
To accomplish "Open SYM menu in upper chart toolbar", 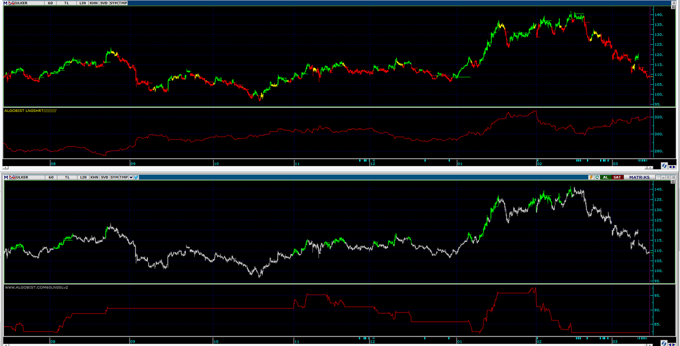I will click(114, 3).
